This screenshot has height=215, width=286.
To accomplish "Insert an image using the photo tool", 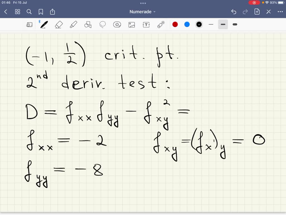I will point(132,24).
